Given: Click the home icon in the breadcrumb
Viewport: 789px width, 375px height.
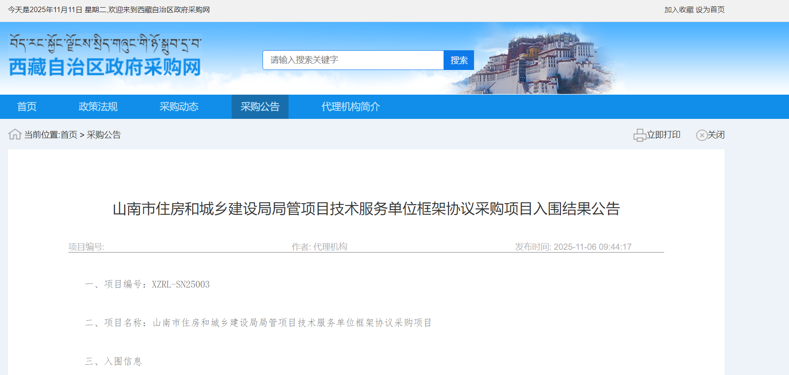Looking at the screenshot, I should click(15, 134).
